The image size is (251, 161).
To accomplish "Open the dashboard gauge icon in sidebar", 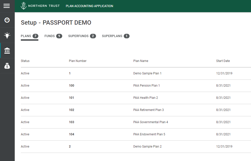I will click(x=7, y=20).
